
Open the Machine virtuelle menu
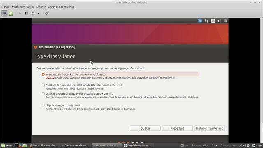coord(23,7)
